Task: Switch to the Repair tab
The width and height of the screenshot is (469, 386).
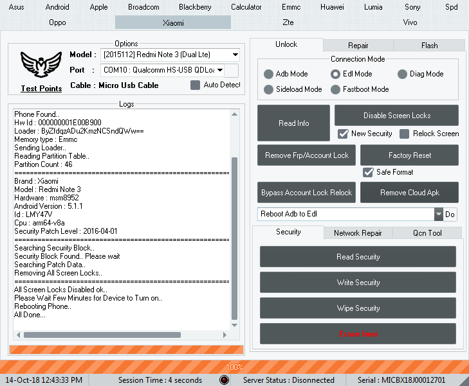Action: pos(358,46)
